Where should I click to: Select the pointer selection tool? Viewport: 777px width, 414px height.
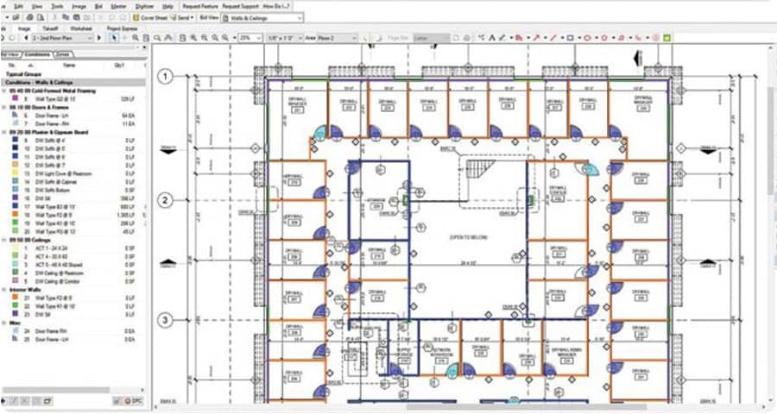tap(114, 38)
